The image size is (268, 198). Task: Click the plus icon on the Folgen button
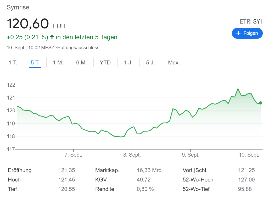pos(238,33)
